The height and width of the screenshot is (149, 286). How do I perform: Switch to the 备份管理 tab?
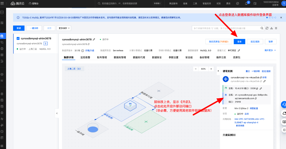pos(205,57)
